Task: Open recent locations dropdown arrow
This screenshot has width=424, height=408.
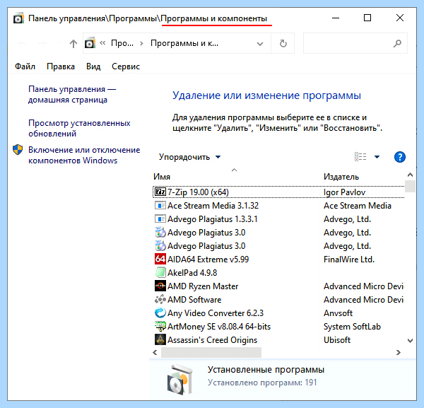Action: point(59,43)
